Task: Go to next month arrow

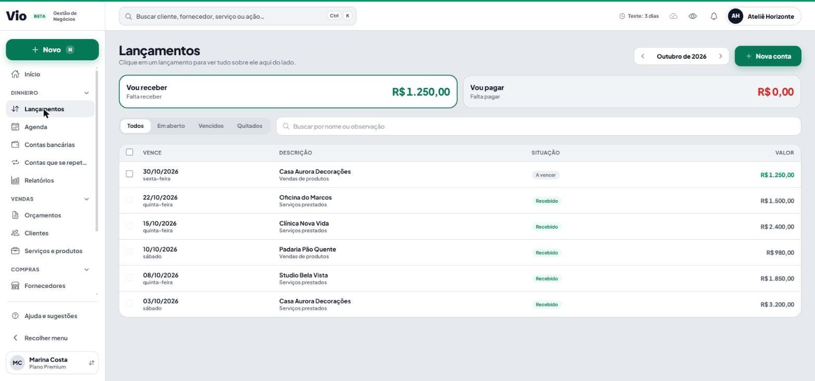Action: [720, 56]
